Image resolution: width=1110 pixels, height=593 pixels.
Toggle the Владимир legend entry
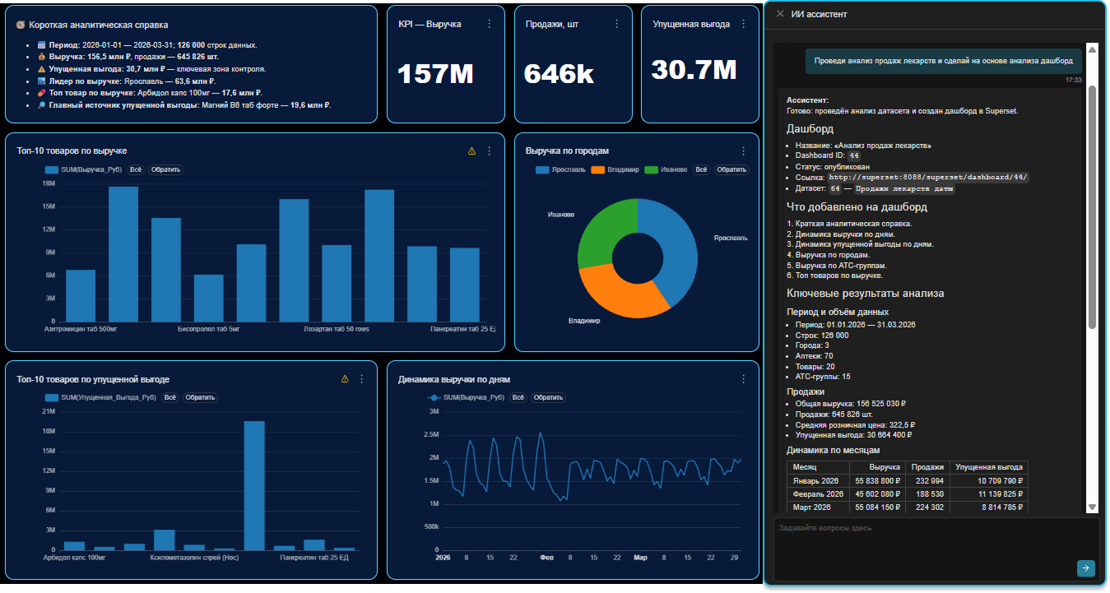click(x=615, y=169)
